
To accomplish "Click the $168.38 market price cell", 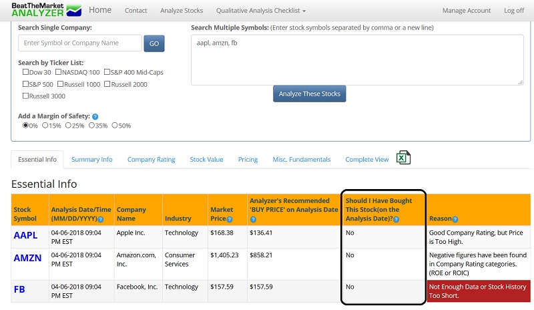I will pos(228,237).
